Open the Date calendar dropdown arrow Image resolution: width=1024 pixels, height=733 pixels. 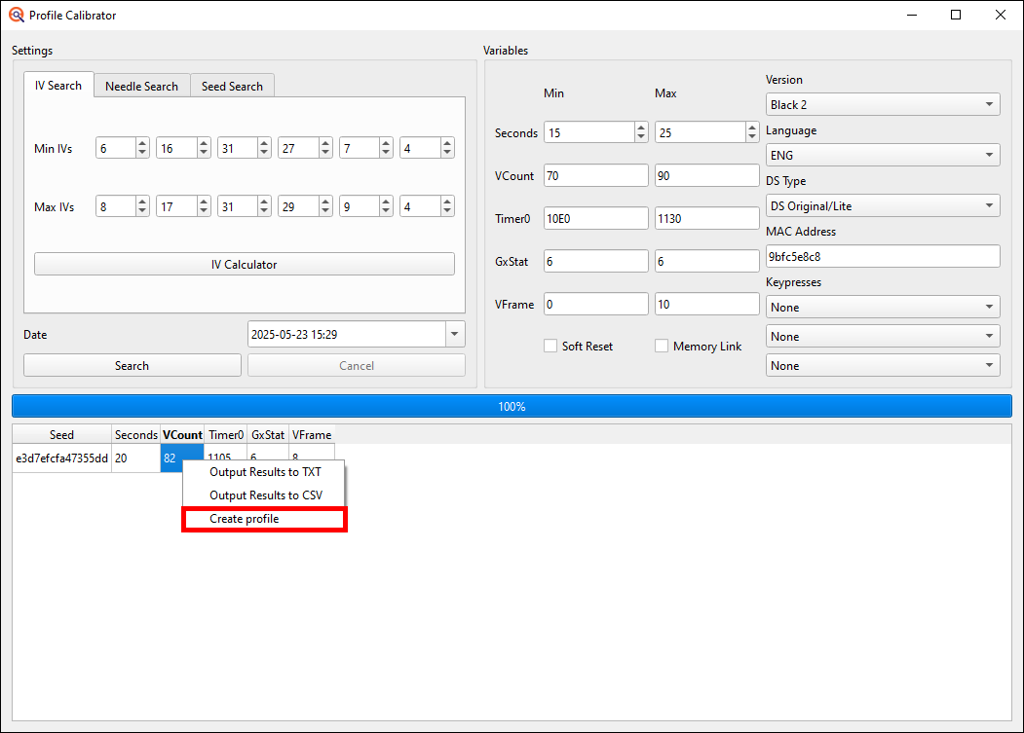(x=455, y=334)
